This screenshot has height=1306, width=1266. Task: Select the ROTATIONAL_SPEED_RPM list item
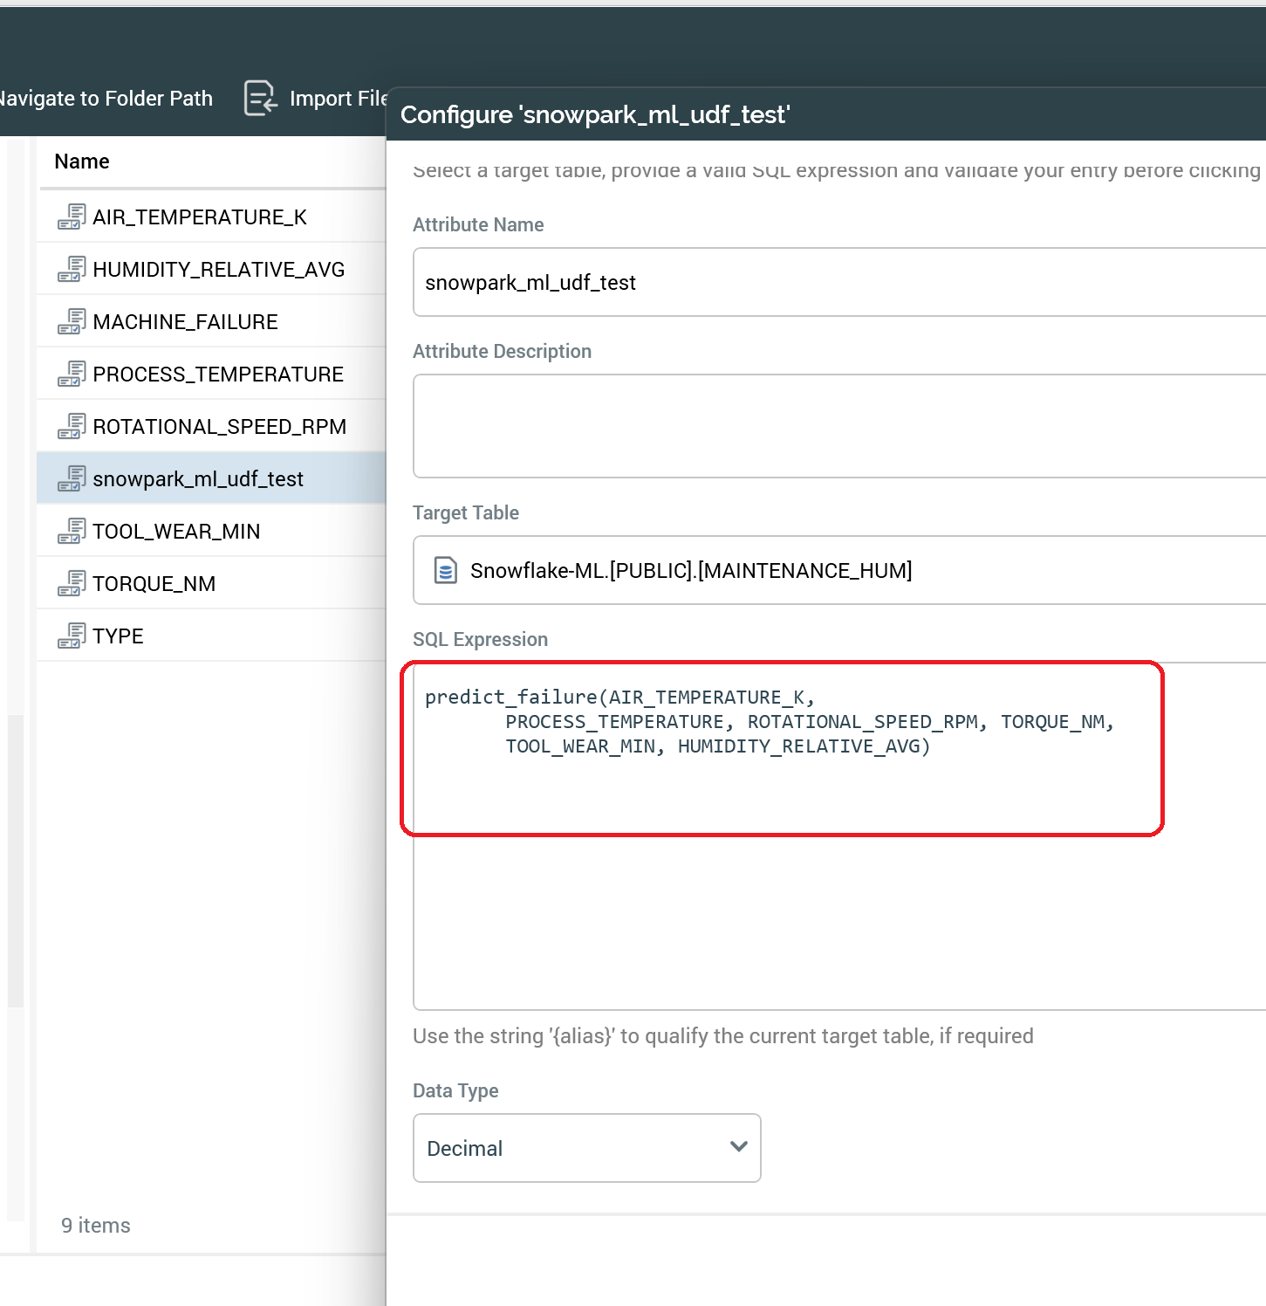coord(219,426)
